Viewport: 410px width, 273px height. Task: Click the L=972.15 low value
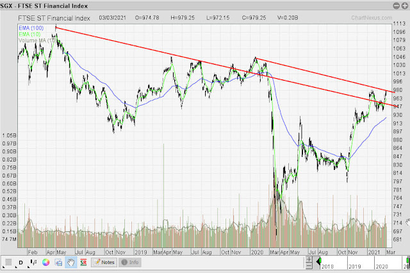[x=218, y=18]
